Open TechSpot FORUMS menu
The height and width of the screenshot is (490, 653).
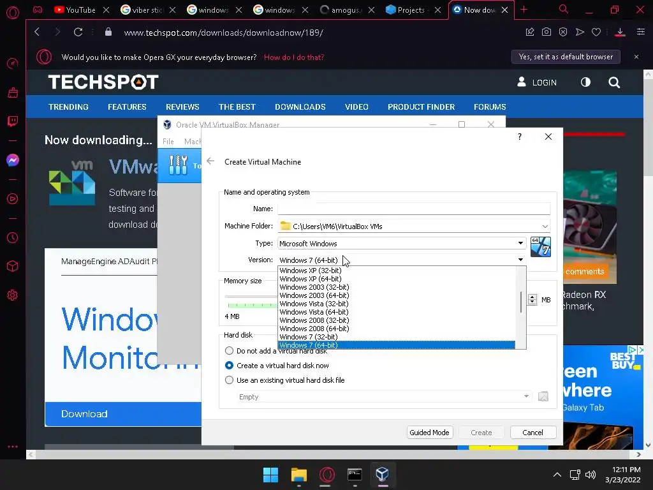490,107
